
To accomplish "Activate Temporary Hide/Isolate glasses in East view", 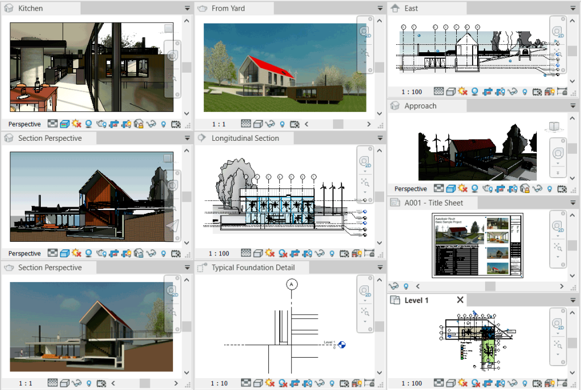I will (x=513, y=91).
